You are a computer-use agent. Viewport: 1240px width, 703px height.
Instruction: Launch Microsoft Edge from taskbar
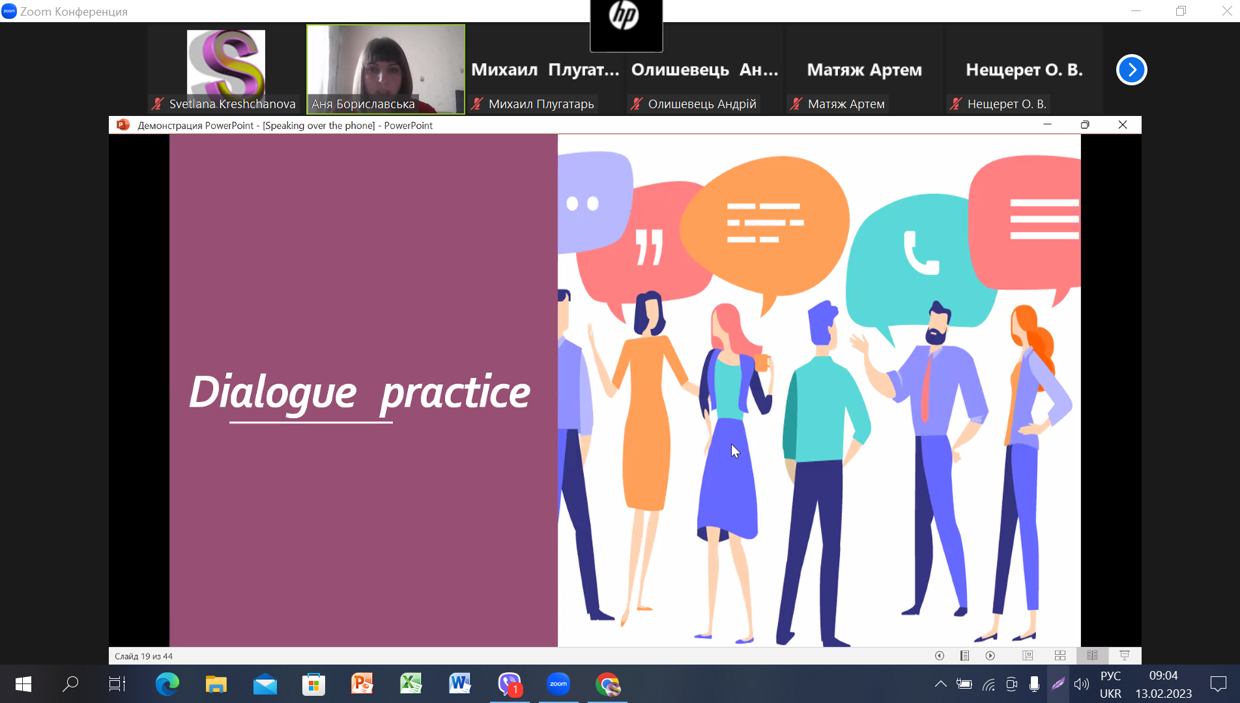tap(167, 684)
